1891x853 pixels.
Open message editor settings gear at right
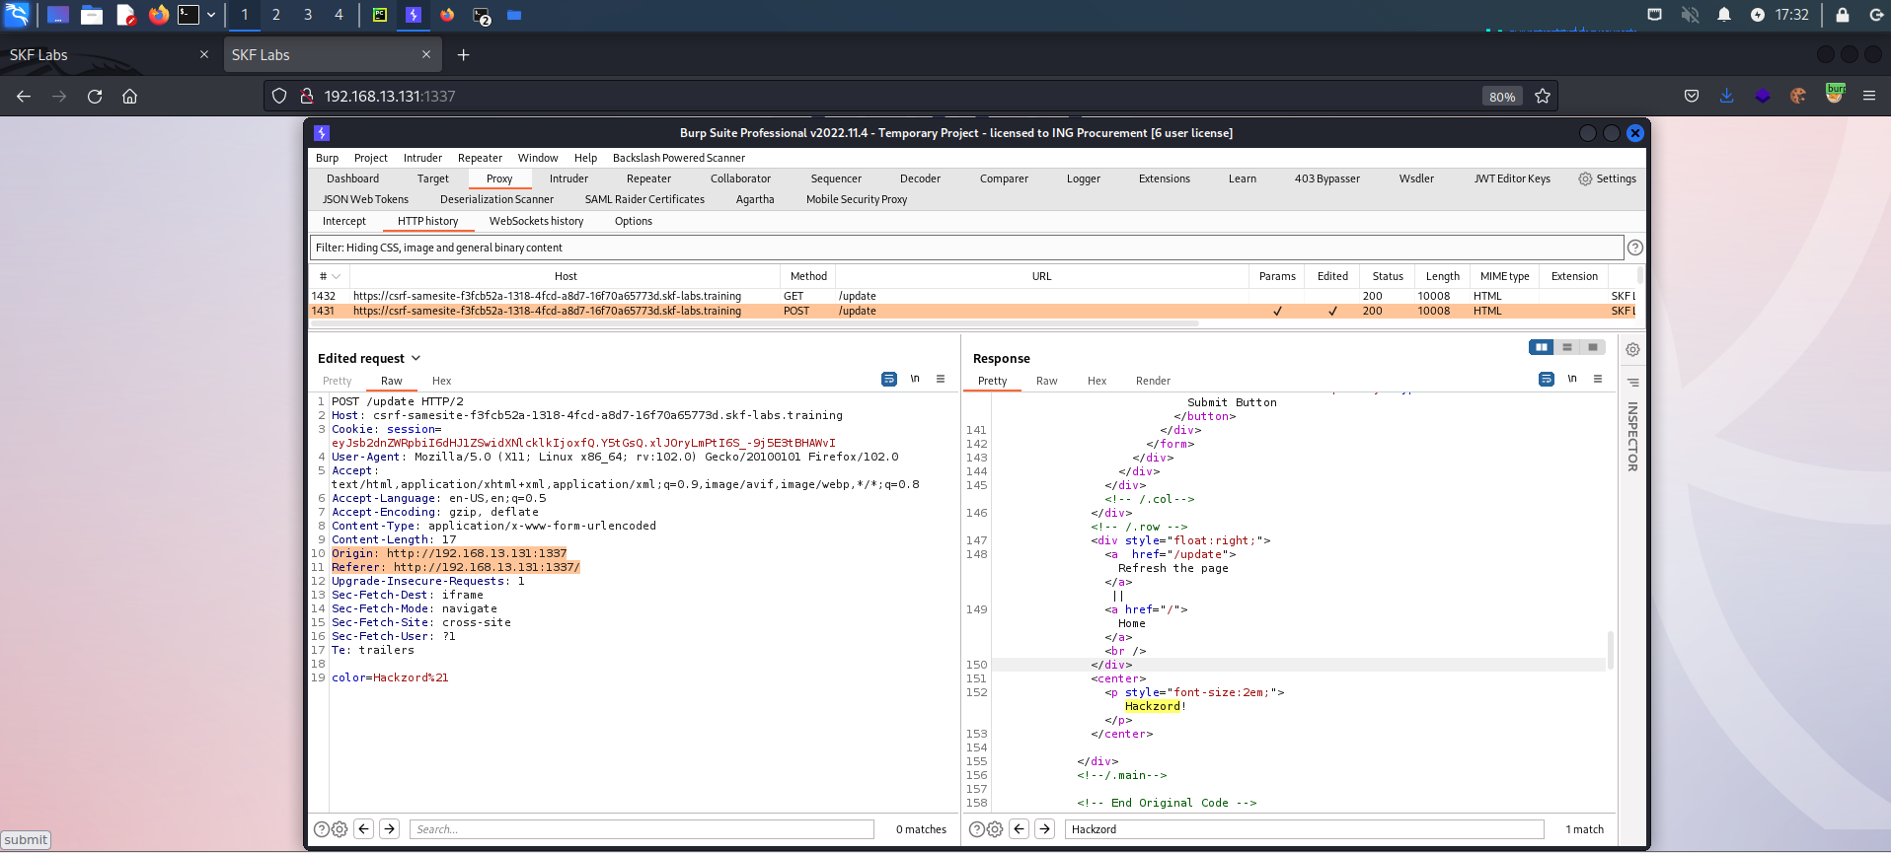pyautogui.click(x=1633, y=350)
